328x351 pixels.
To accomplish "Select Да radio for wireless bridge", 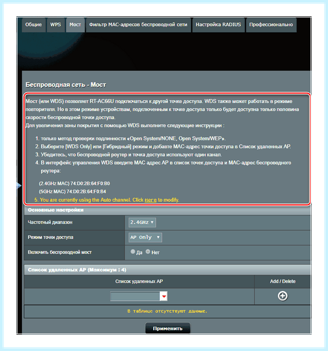I will pyautogui.click(x=133, y=251).
